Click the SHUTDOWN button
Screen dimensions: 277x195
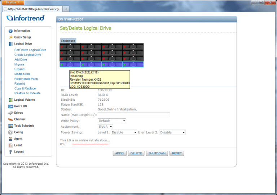[157, 153]
